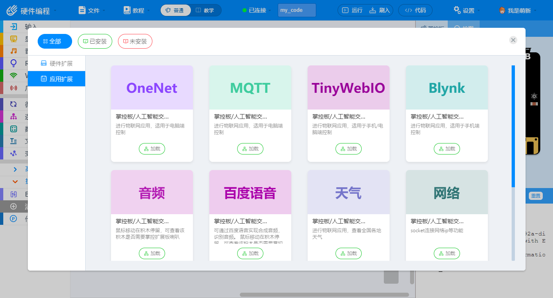Load the OneNet extension
Screen dimensions: 553x298
click(x=152, y=149)
